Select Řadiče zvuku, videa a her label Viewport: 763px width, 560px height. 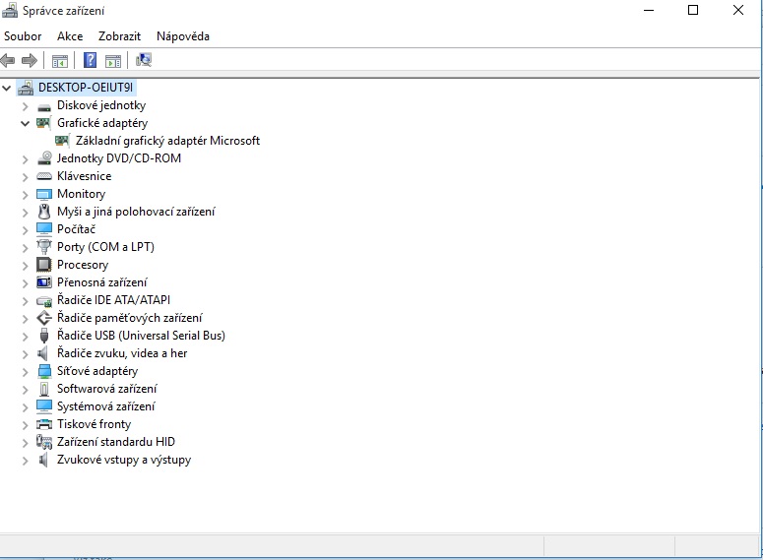(x=122, y=353)
